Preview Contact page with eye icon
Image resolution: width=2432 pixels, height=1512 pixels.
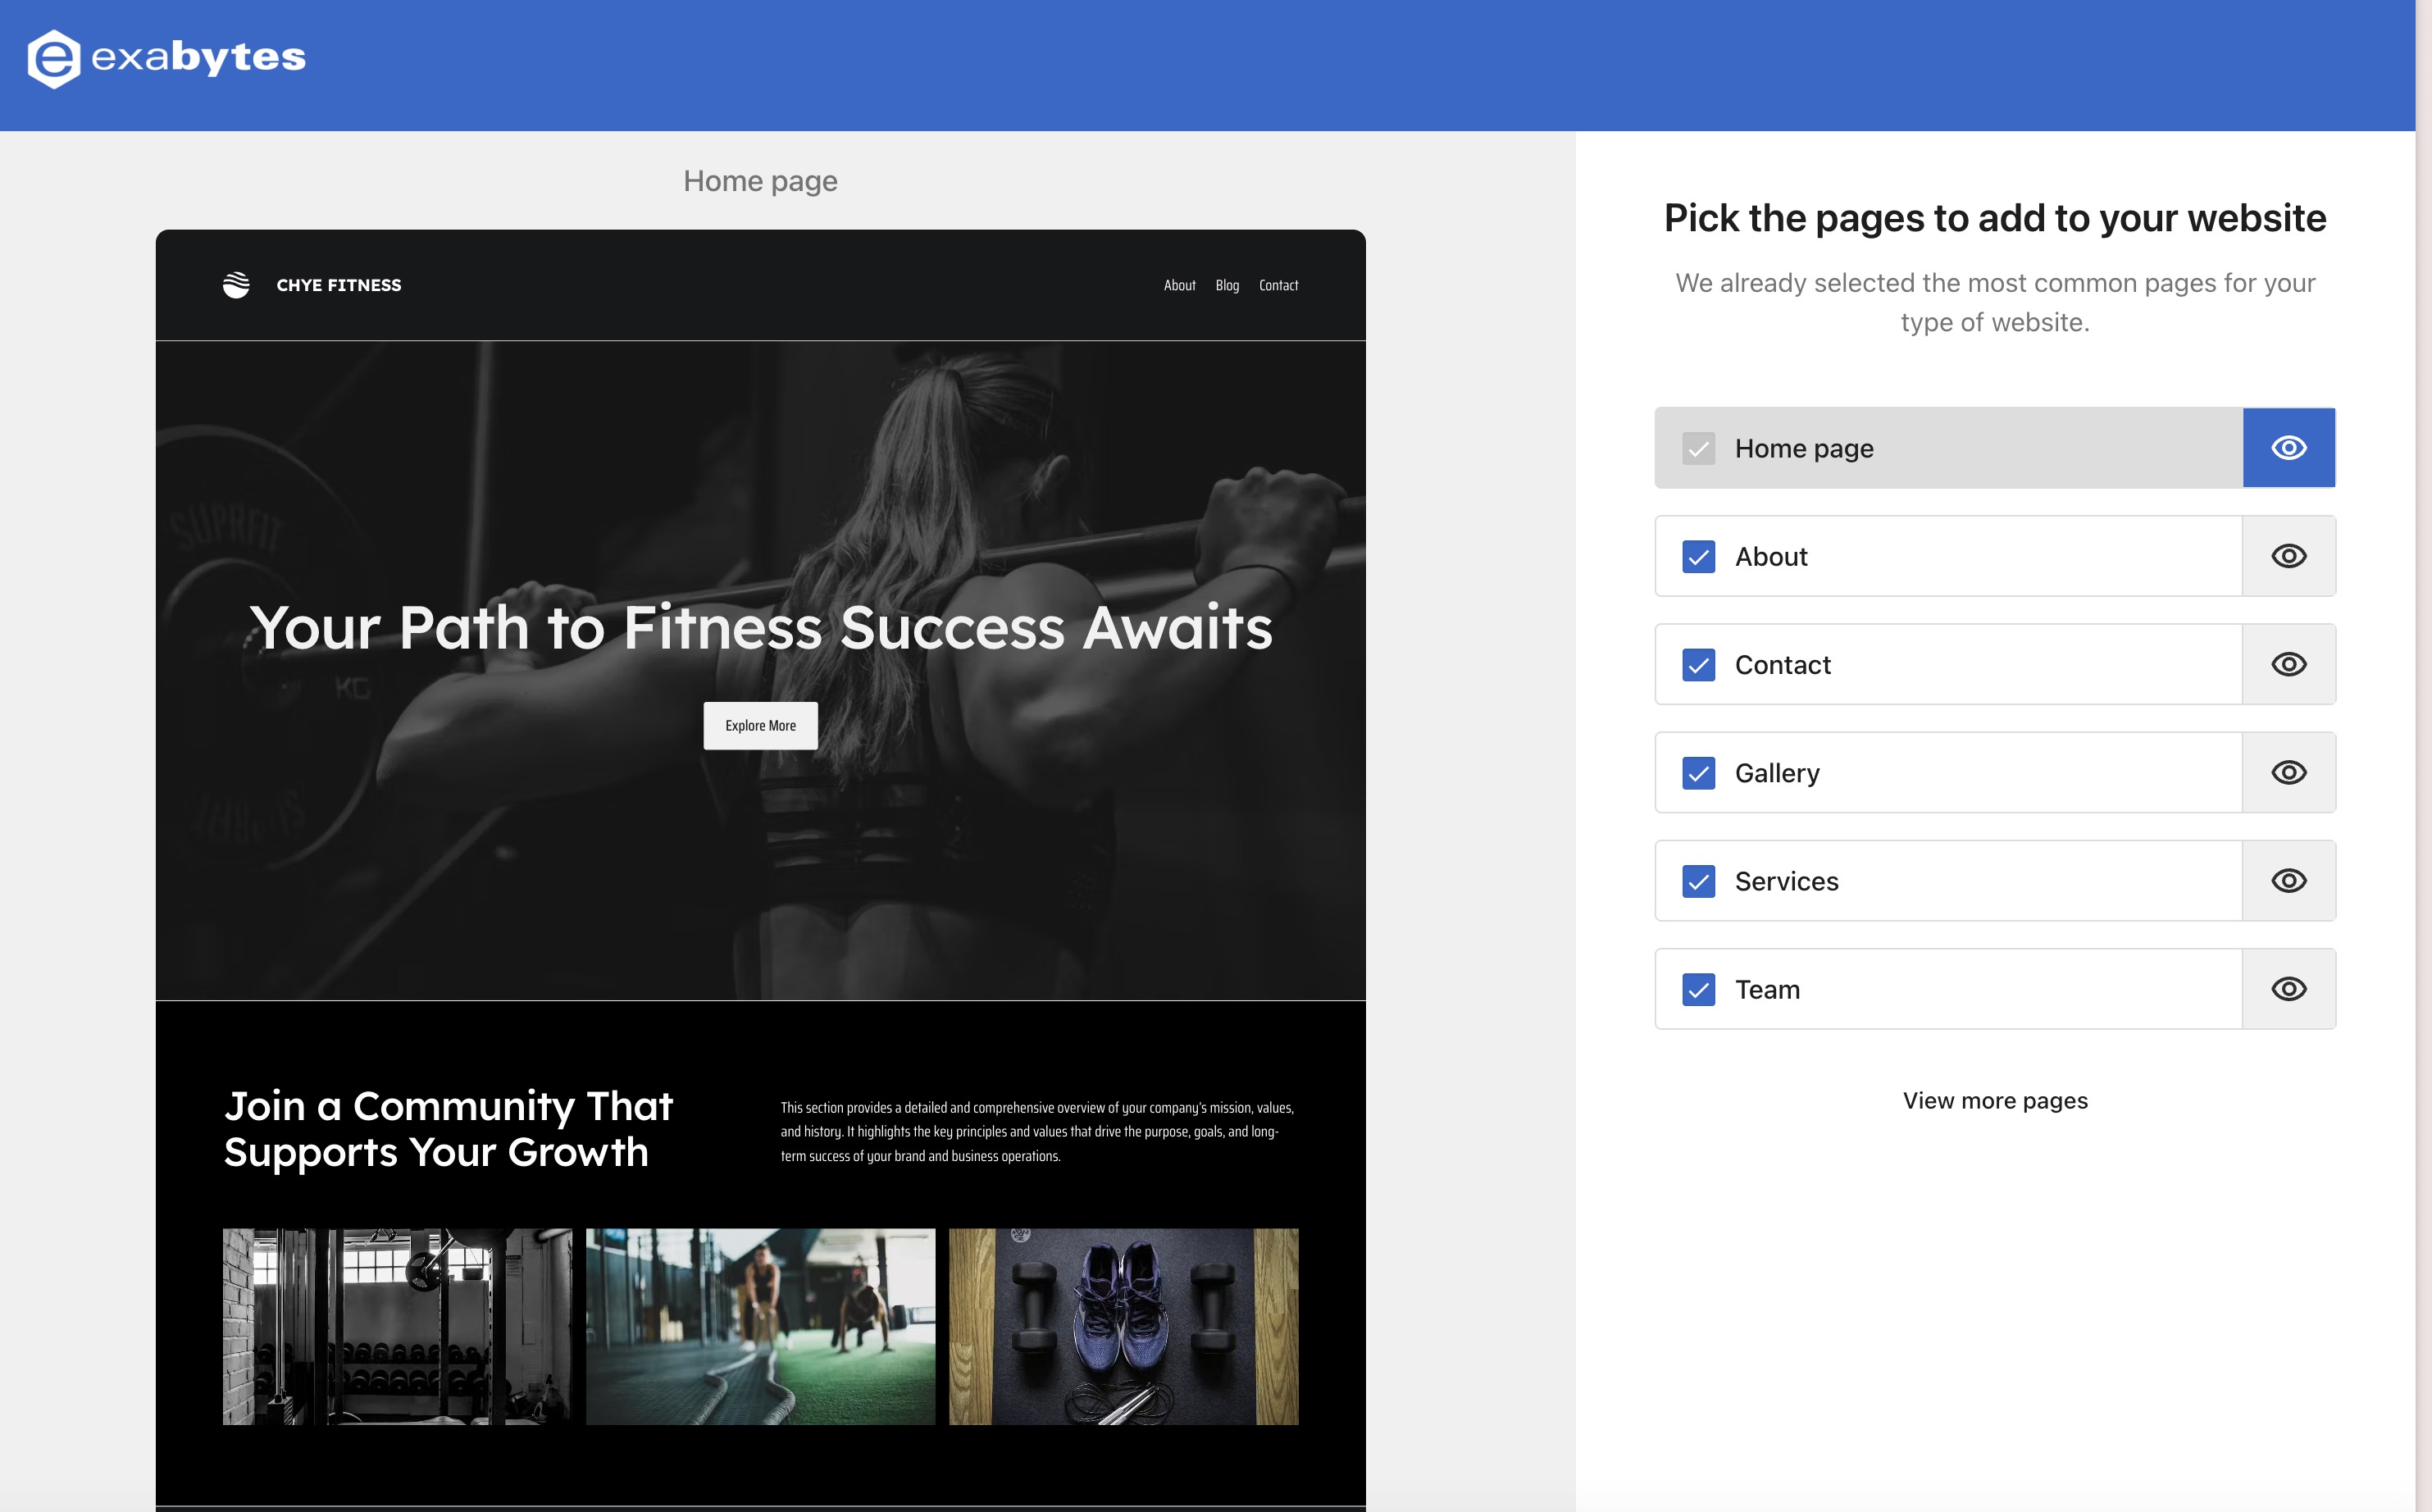[x=2288, y=664]
